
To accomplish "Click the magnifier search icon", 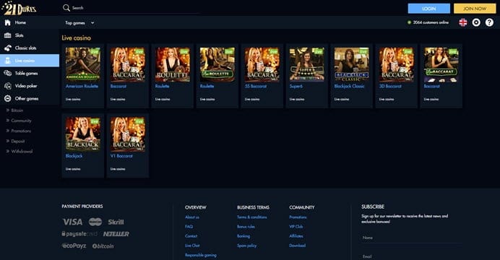I will (66, 8).
